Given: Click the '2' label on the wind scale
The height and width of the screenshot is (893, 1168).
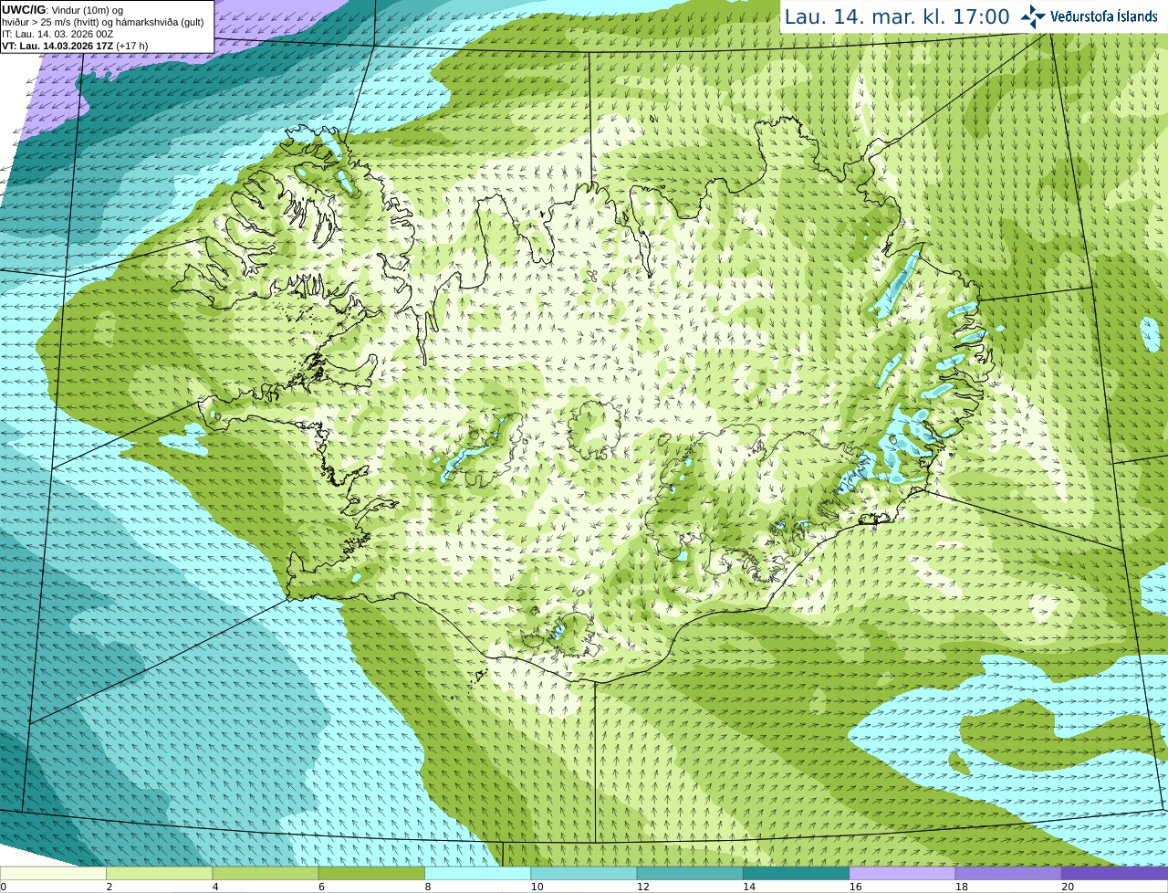Looking at the screenshot, I should (x=109, y=887).
